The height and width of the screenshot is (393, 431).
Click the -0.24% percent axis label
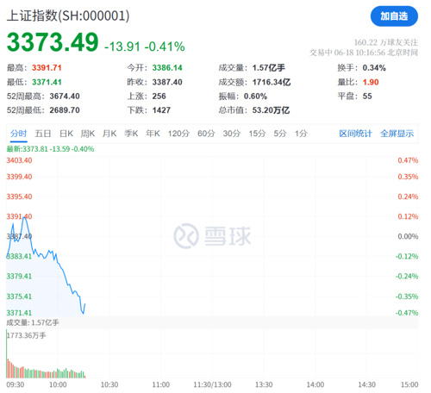[x=407, y=277]
